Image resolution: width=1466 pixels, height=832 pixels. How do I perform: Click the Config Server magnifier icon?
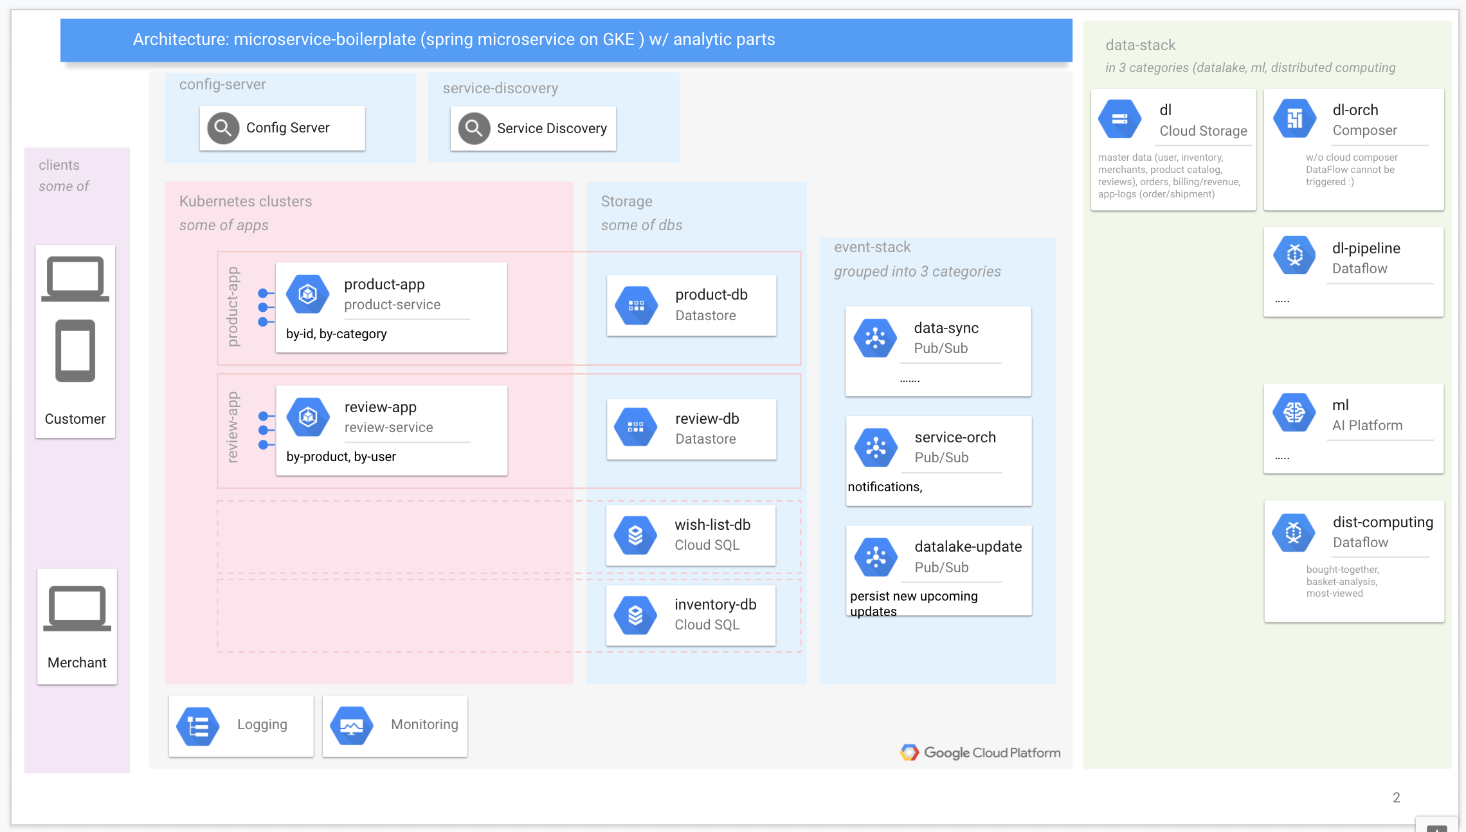coord(223,128)
